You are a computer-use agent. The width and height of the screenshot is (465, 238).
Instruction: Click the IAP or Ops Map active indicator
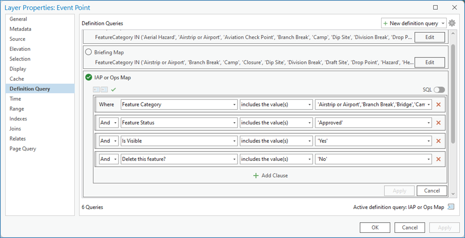click(x=88, y=78)
